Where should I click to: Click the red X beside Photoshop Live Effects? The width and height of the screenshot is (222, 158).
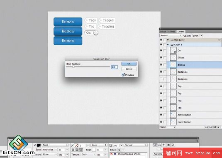coord(112,154)
